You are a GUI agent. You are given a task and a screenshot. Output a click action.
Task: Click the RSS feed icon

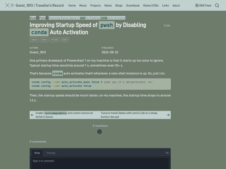[197, 5]
